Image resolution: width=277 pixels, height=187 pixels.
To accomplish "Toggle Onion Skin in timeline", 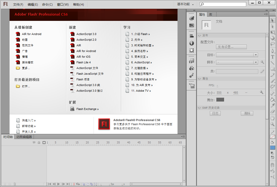I will click(84, 184).
